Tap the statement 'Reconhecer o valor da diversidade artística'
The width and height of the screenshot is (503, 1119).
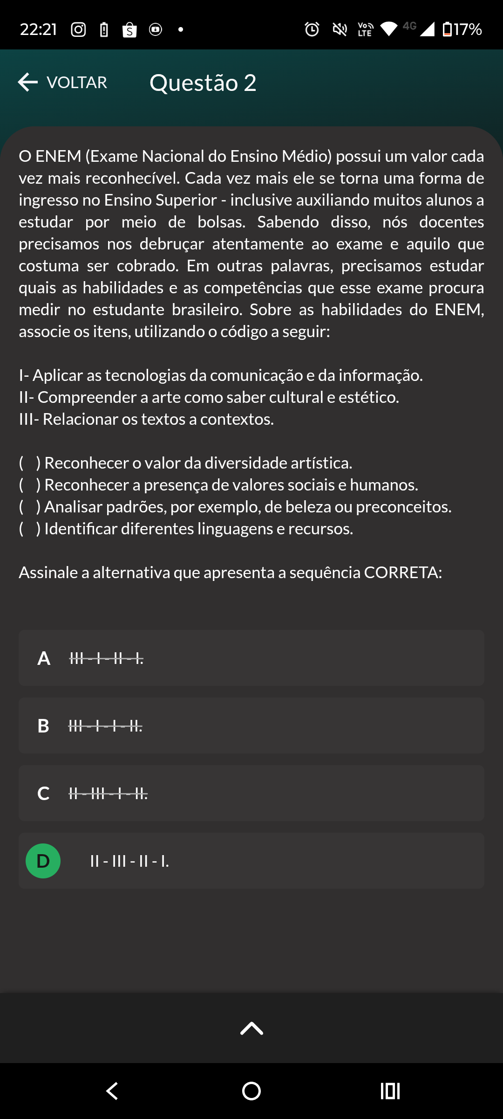pos(198,463)
